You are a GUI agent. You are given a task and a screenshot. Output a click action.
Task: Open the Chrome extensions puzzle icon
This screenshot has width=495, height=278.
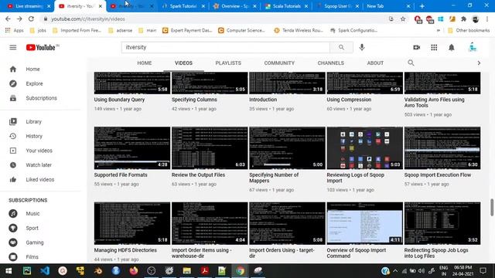tap(464, 19)
